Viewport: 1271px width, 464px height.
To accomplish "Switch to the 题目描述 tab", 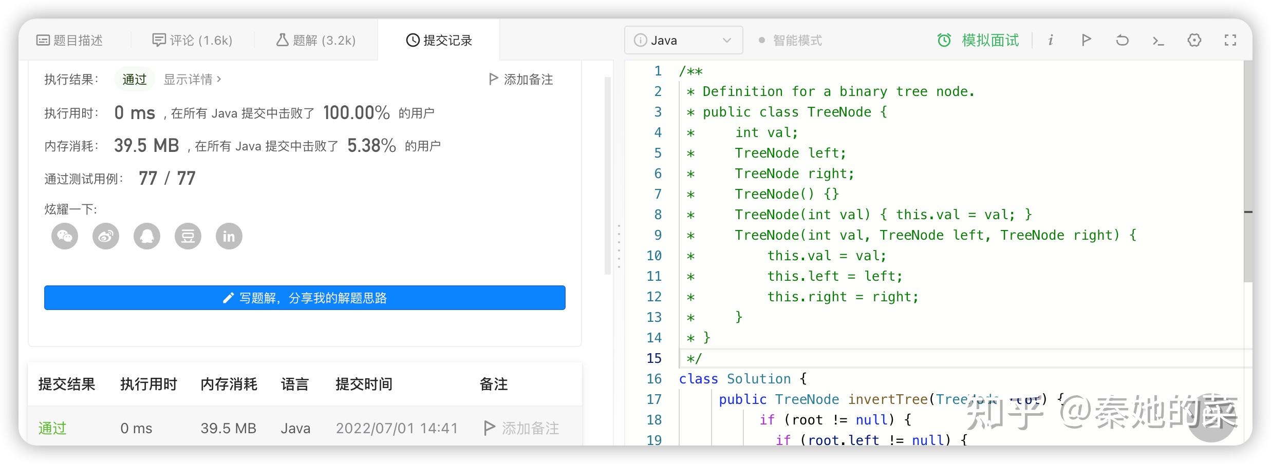I will tap(70, 40).
